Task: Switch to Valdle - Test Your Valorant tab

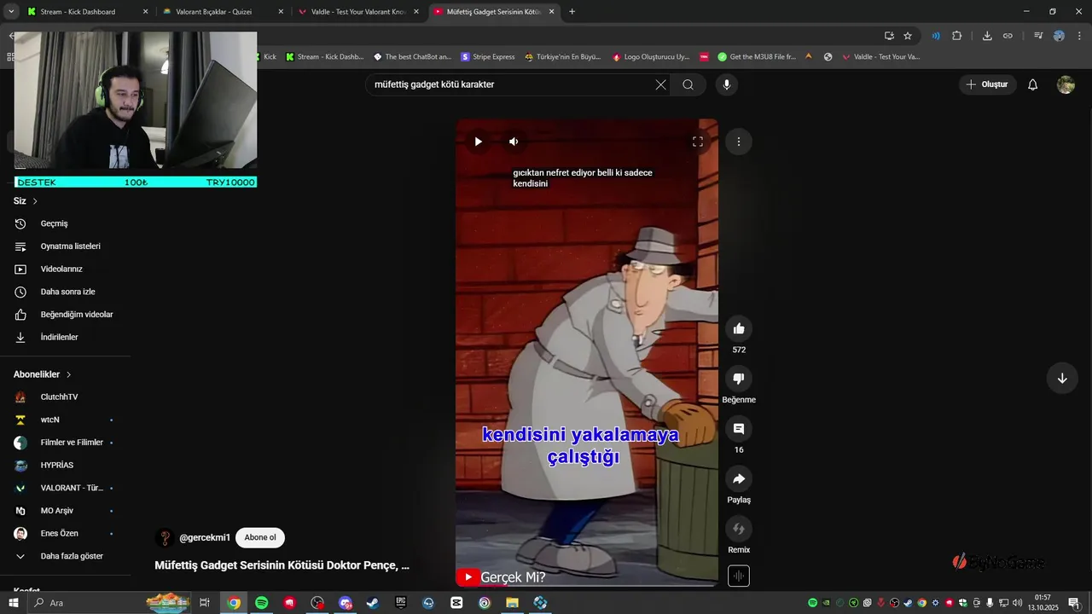Action: [357, 12]
